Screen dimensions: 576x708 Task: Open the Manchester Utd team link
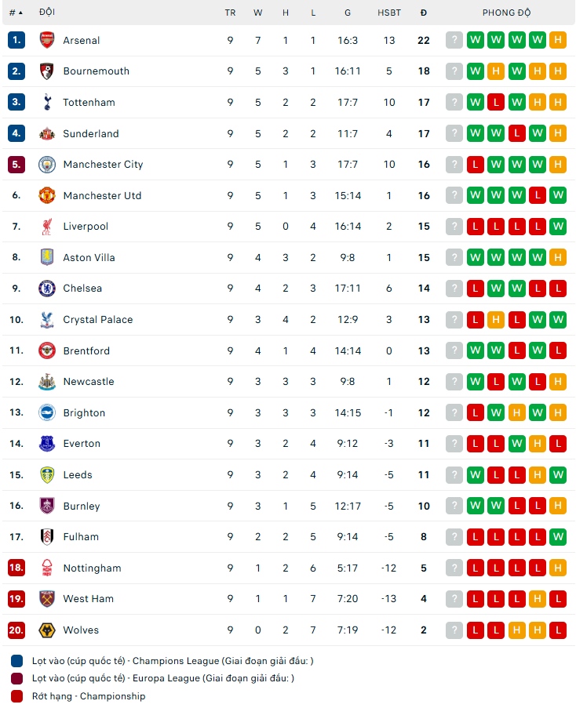point(102,196)
